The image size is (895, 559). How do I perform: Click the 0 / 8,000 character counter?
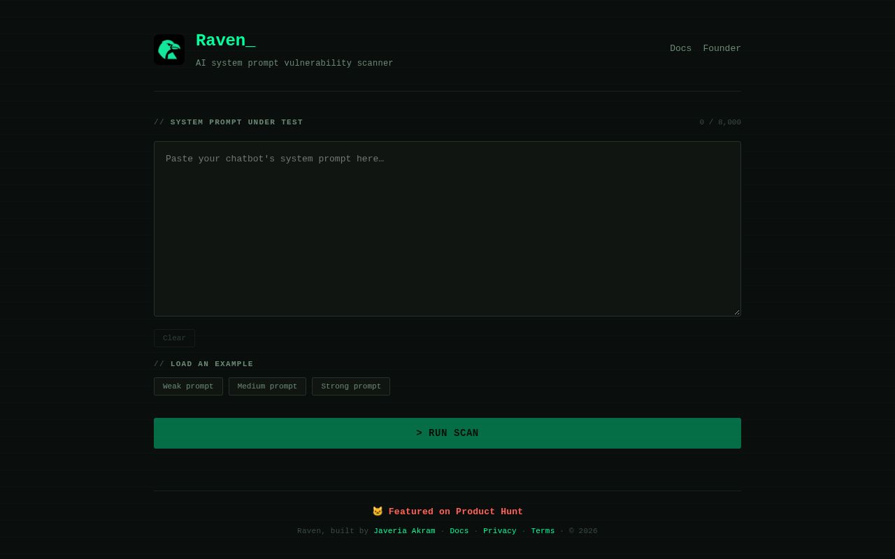[720, 122]
